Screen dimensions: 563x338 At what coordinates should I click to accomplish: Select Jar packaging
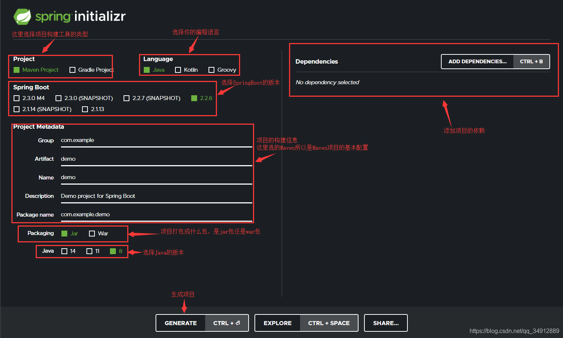(x=70, y=234)
